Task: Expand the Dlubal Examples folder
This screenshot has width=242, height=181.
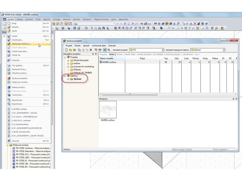Action: click(68, 60)
